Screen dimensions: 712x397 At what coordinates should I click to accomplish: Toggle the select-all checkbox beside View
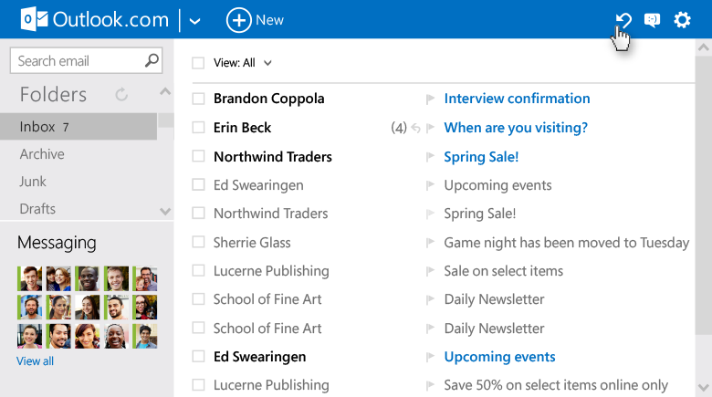coord(198,63)
